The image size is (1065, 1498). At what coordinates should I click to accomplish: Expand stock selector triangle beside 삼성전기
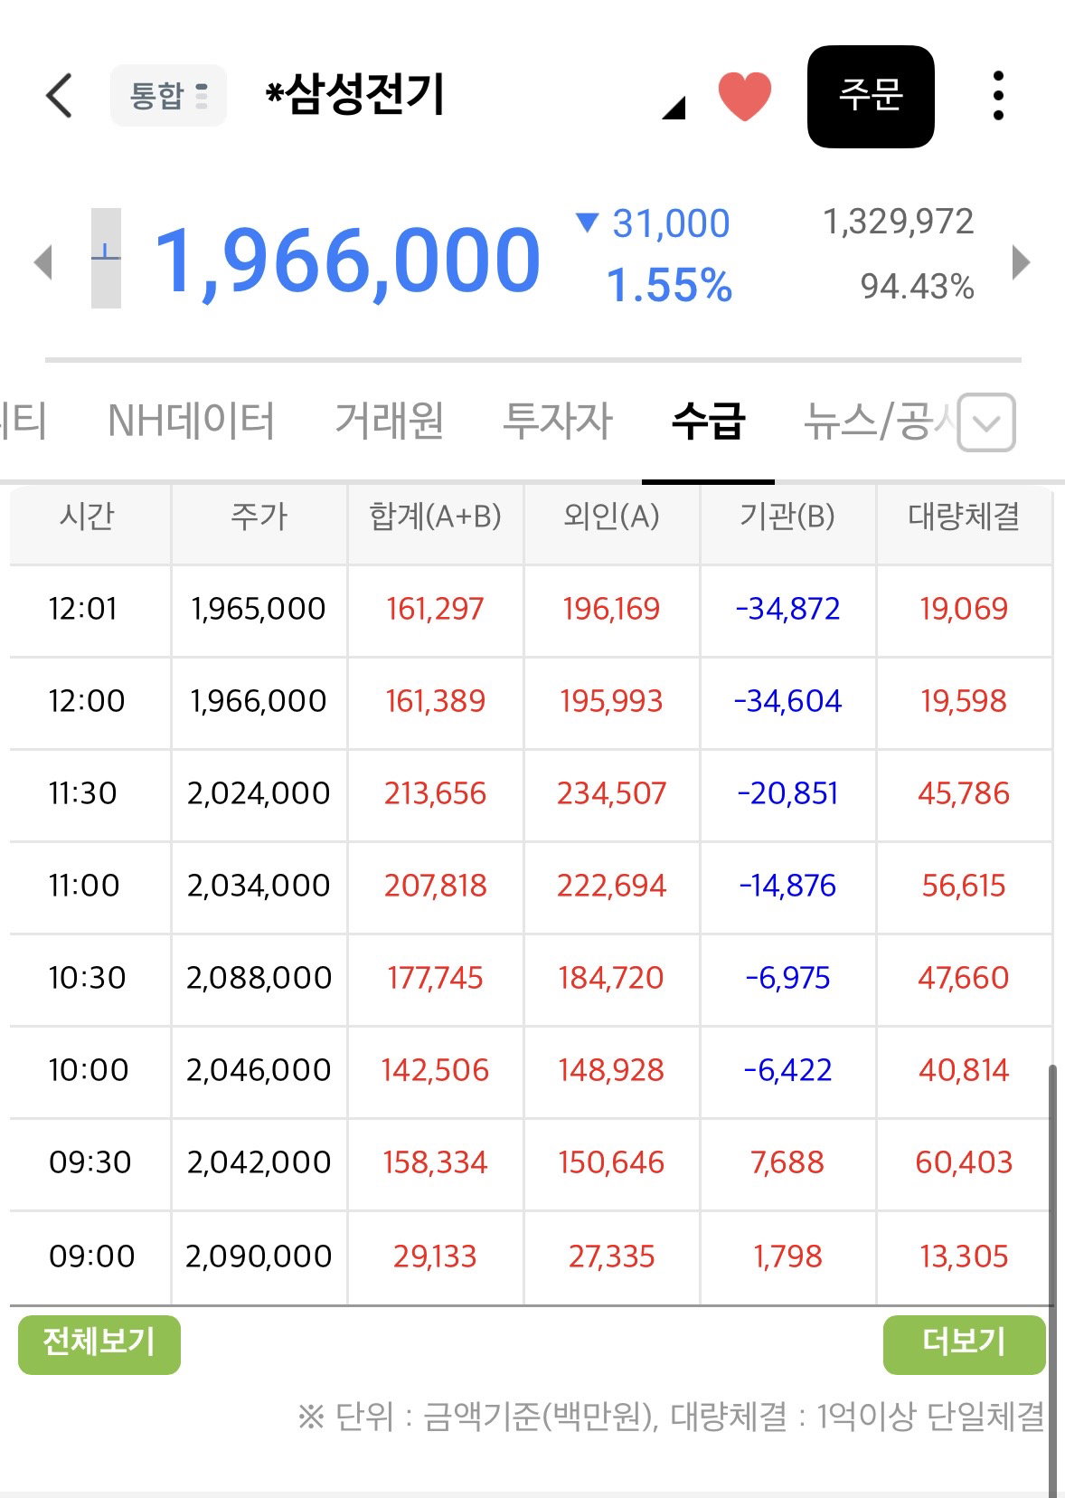coord(674,108)
